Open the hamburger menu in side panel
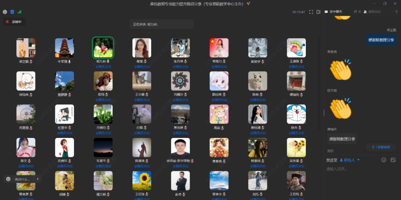The width and height of the screenshot is (401, 200). tap(396, 12)
